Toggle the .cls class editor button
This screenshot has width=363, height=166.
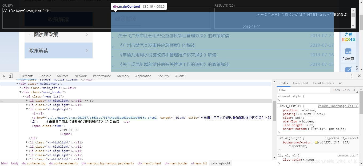(x=346, y=90)
